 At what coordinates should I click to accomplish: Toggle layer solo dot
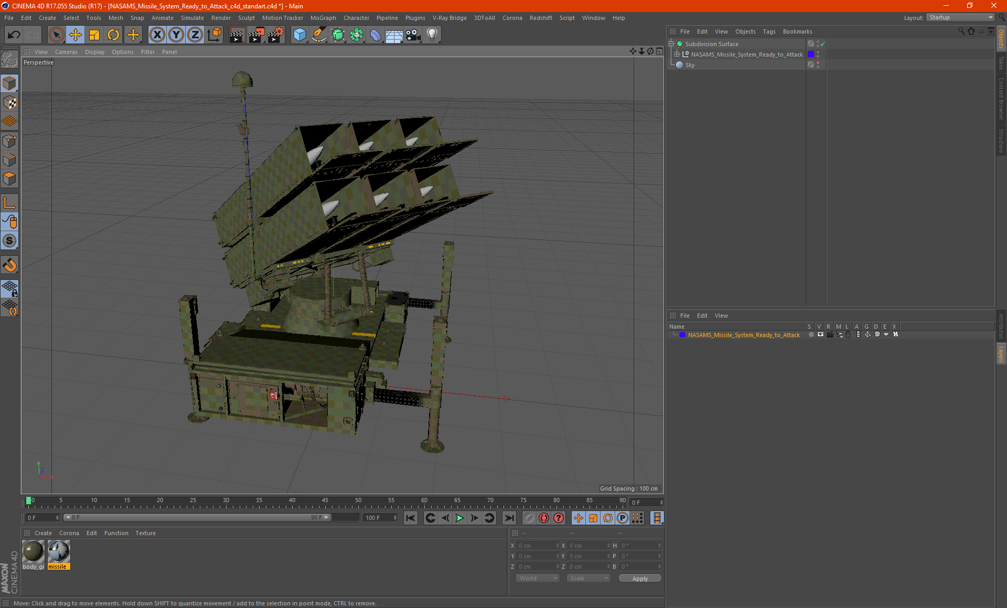click(811, 334)
